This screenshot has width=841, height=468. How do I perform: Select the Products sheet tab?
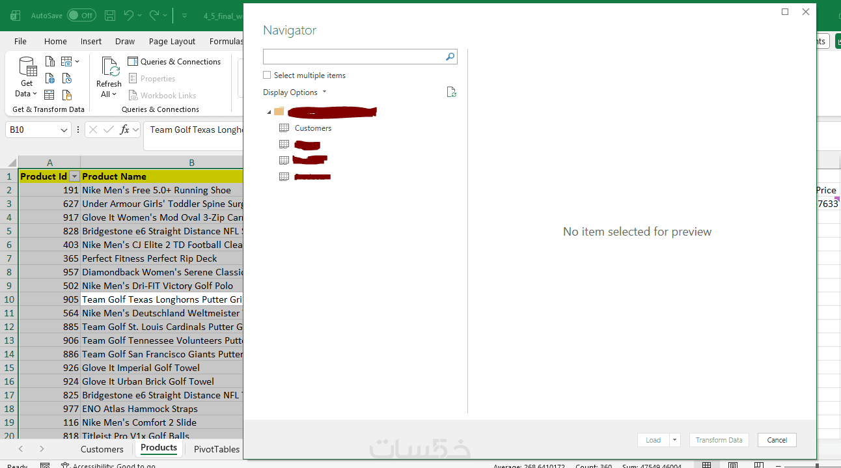[159, 448]
